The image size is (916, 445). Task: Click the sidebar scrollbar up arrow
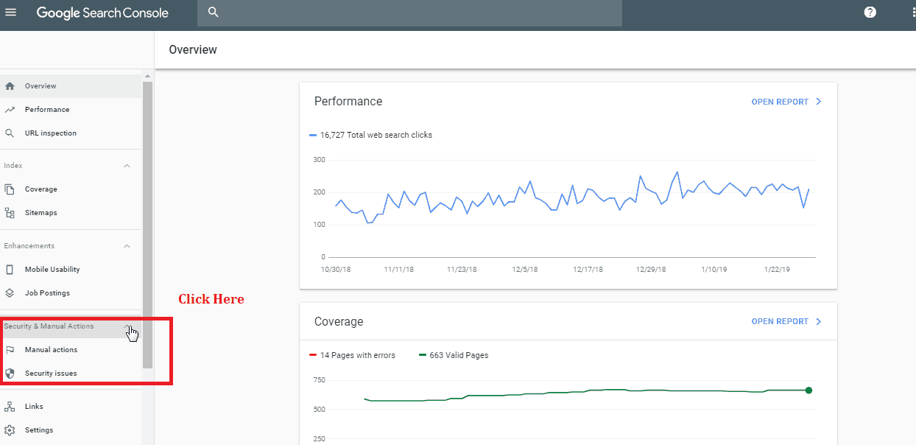[148, 77]
